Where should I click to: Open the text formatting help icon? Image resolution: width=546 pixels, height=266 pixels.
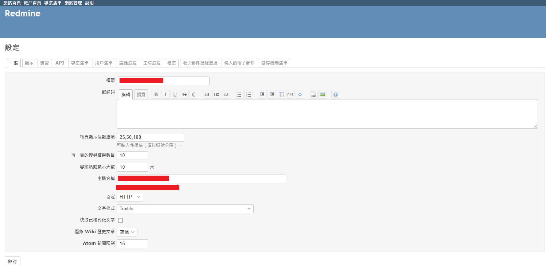click(336, 94)
